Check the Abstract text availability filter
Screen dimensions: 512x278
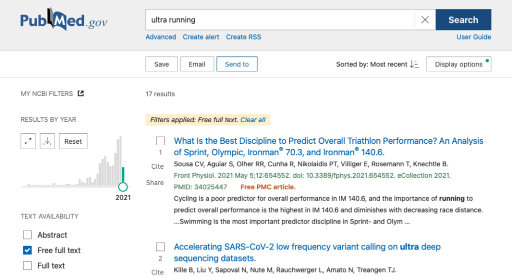point(27,235)
